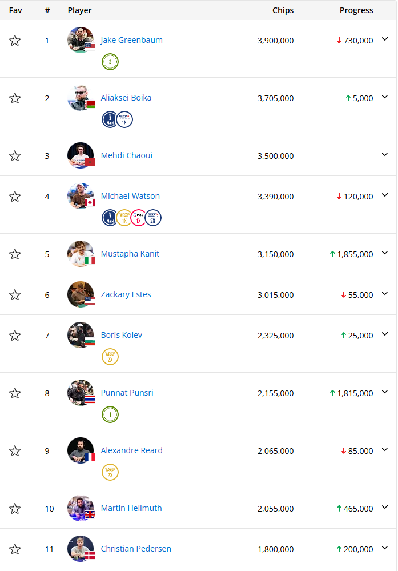Click Boris Kolev's gold WSOP 2X badge
This screenshot has width=398, height=571.
pyautogui.click(x=110, y=357)
